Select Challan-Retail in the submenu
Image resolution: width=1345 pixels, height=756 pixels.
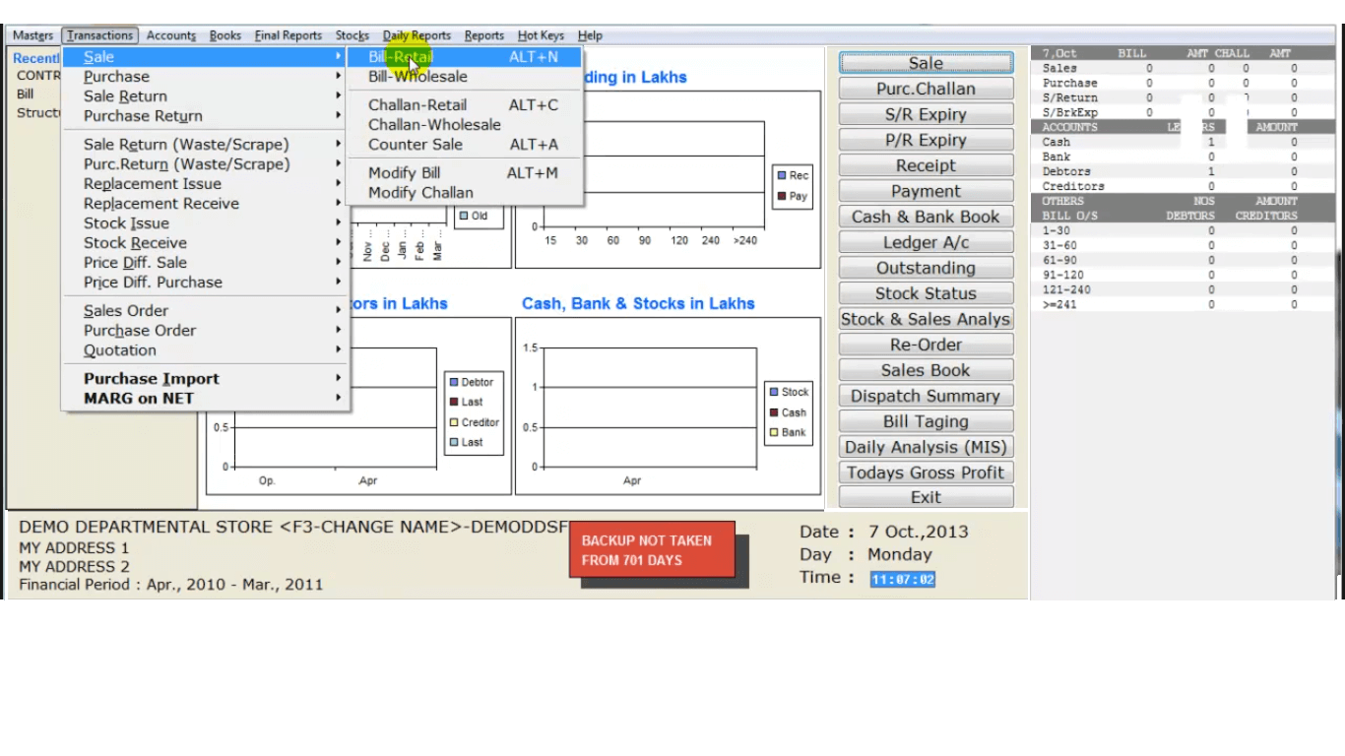click(464, 105)
